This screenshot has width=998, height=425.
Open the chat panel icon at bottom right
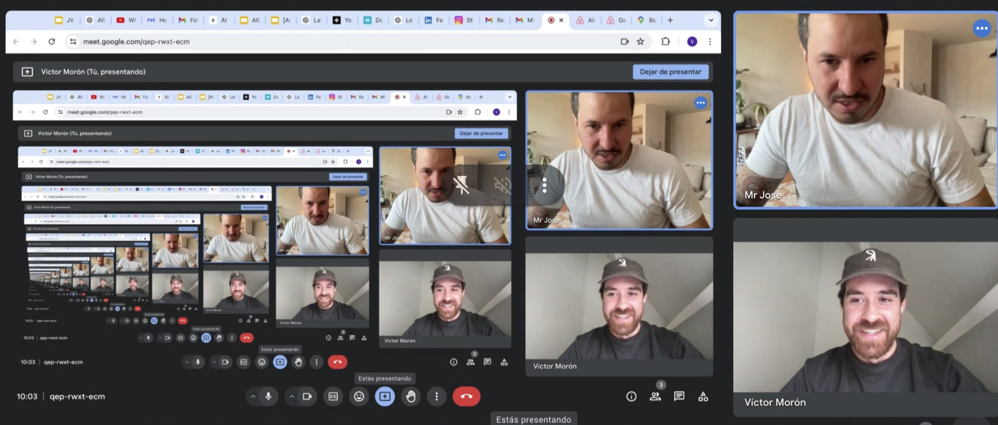tap(679, 396)
